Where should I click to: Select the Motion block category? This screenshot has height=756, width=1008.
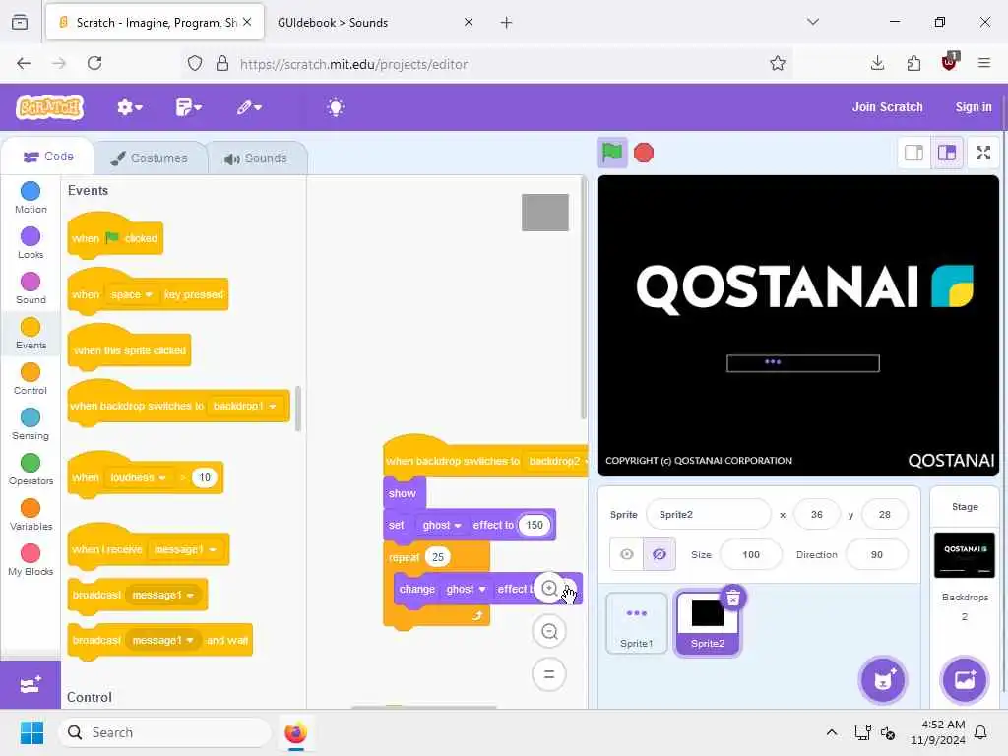point(31,197)
